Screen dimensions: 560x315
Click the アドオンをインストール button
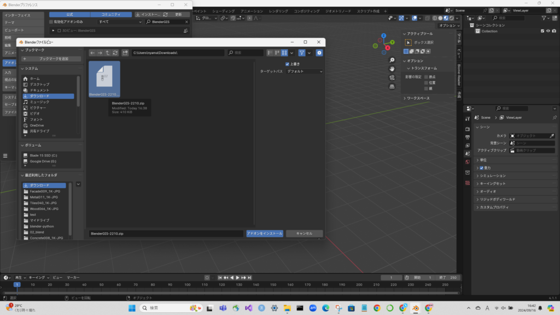pyautogui.click(x=265, y=234)
